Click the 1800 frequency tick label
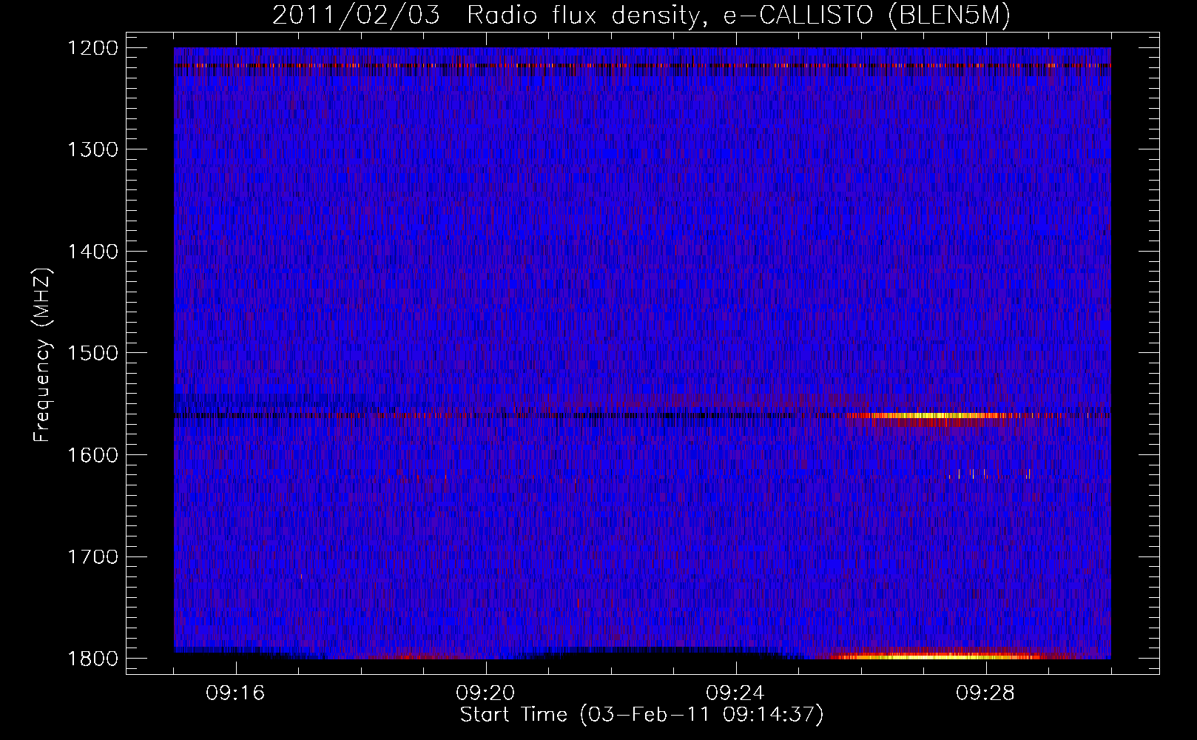 tap(92, 659)
